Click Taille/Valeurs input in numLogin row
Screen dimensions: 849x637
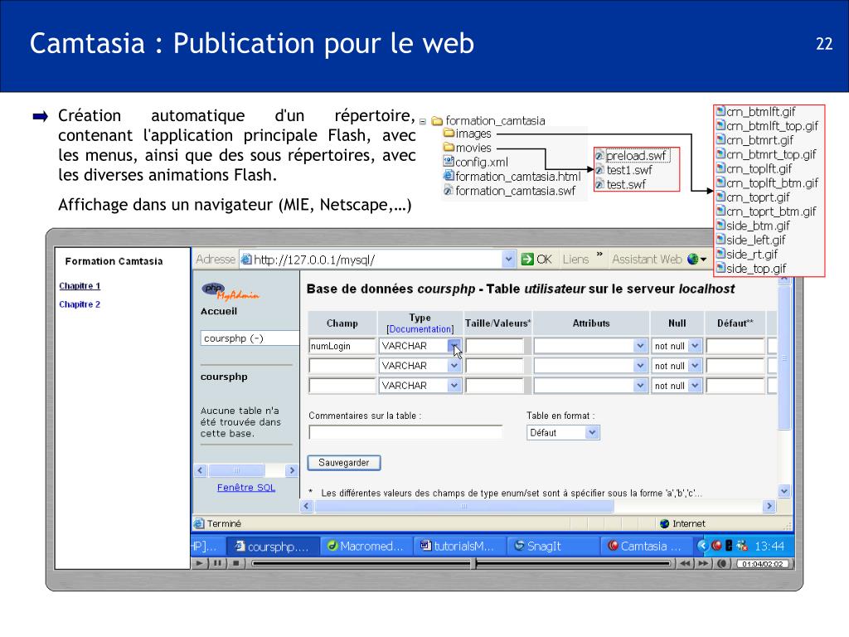tap(494, 346)
